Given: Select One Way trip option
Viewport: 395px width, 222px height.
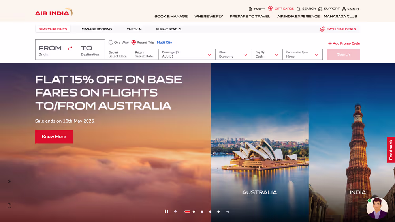Looking at the screenshot, I should point(118,43).
